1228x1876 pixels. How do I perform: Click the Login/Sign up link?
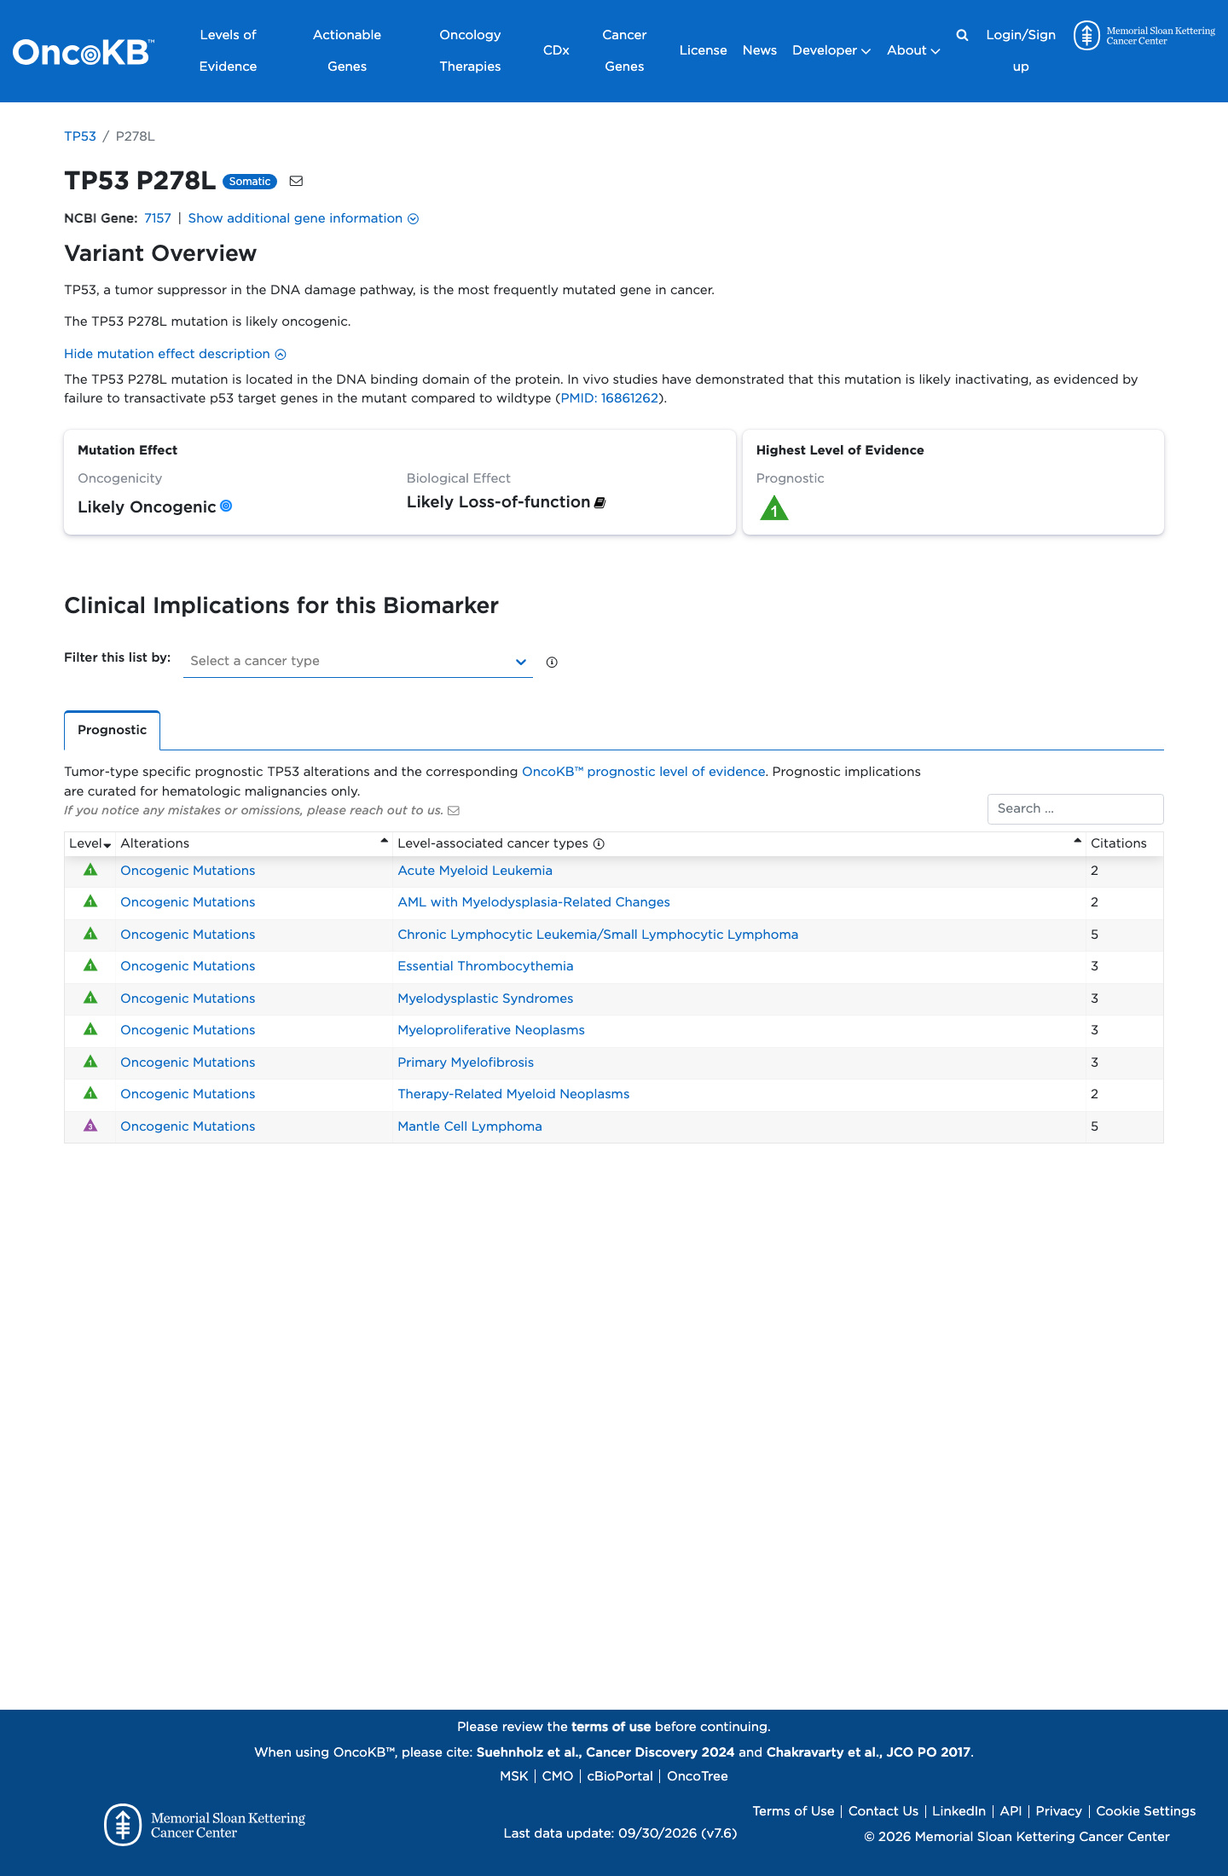click(x=1021, y=50)
